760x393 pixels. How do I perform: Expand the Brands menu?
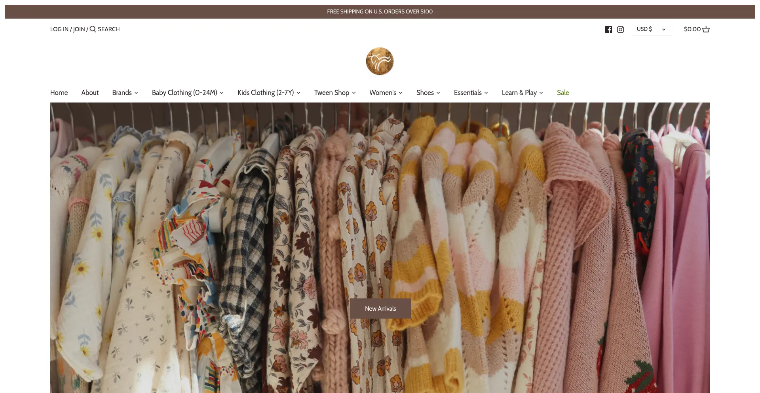coord(125,93)
